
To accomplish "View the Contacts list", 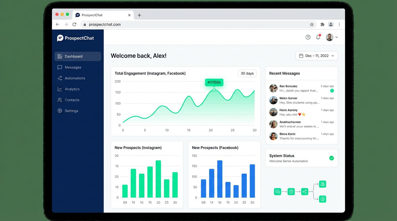I will [x=72, y=100].
